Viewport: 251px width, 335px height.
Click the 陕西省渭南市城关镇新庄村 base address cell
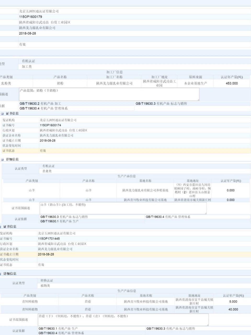click(x=193, y=200)
